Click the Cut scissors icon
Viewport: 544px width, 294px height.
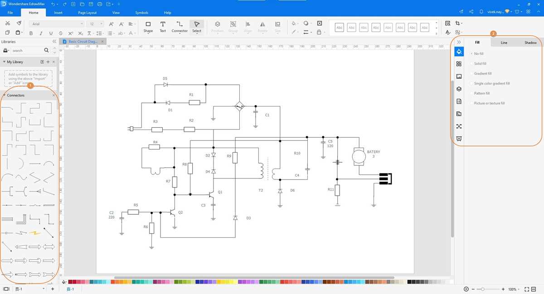7,24
